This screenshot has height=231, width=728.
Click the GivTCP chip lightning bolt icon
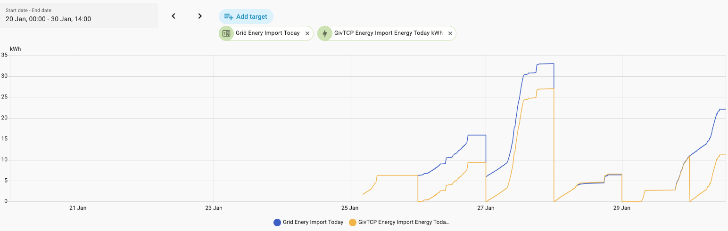[x=325, y=33]
